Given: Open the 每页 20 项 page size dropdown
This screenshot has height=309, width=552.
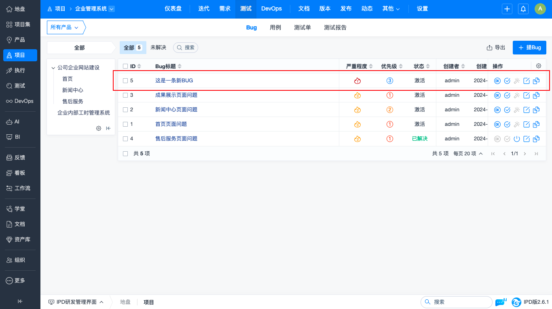Looking at the screenshot, I should [x=468, y=154].
